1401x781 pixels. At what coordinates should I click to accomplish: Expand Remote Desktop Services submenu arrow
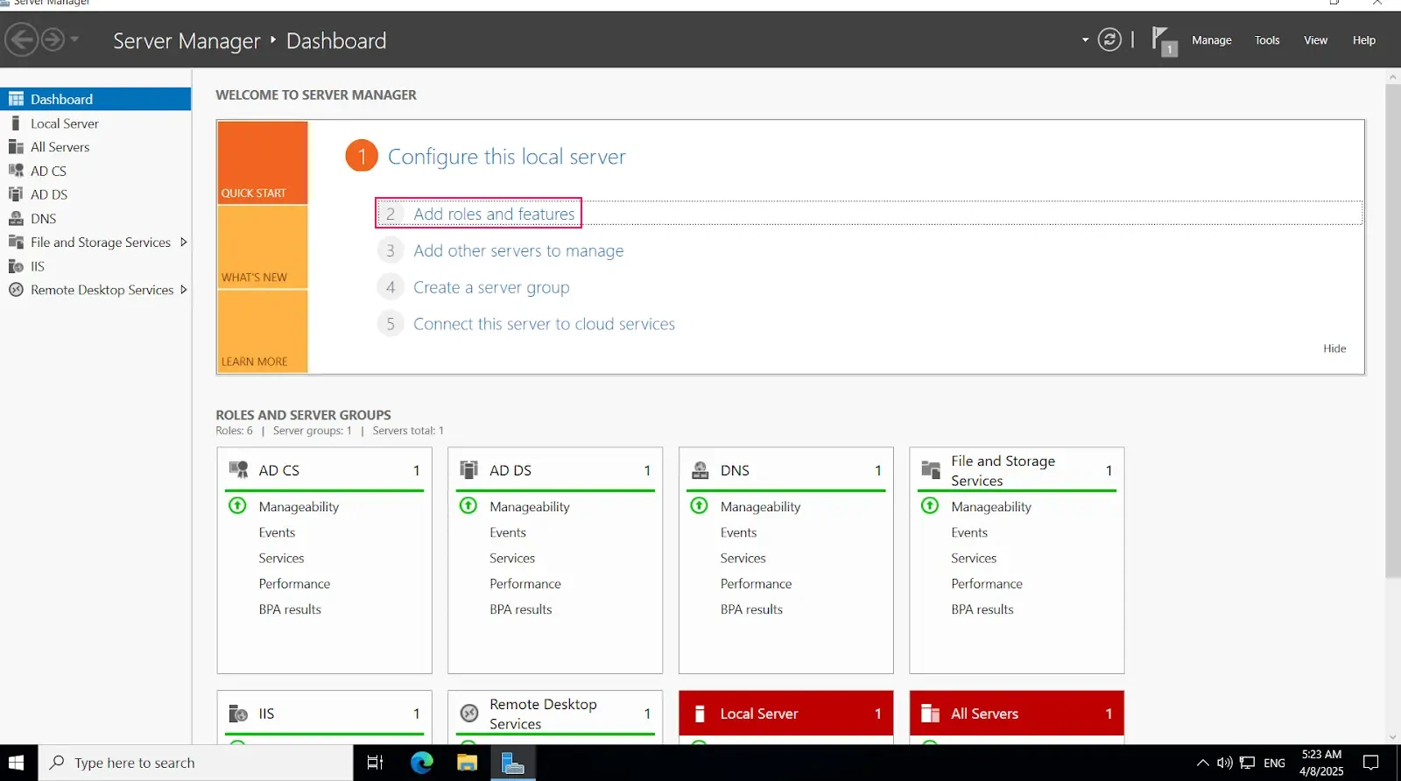click(183, 290)
